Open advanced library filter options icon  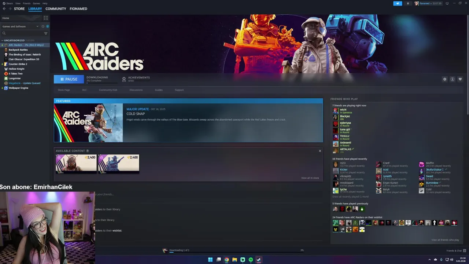tap(46, 33)
